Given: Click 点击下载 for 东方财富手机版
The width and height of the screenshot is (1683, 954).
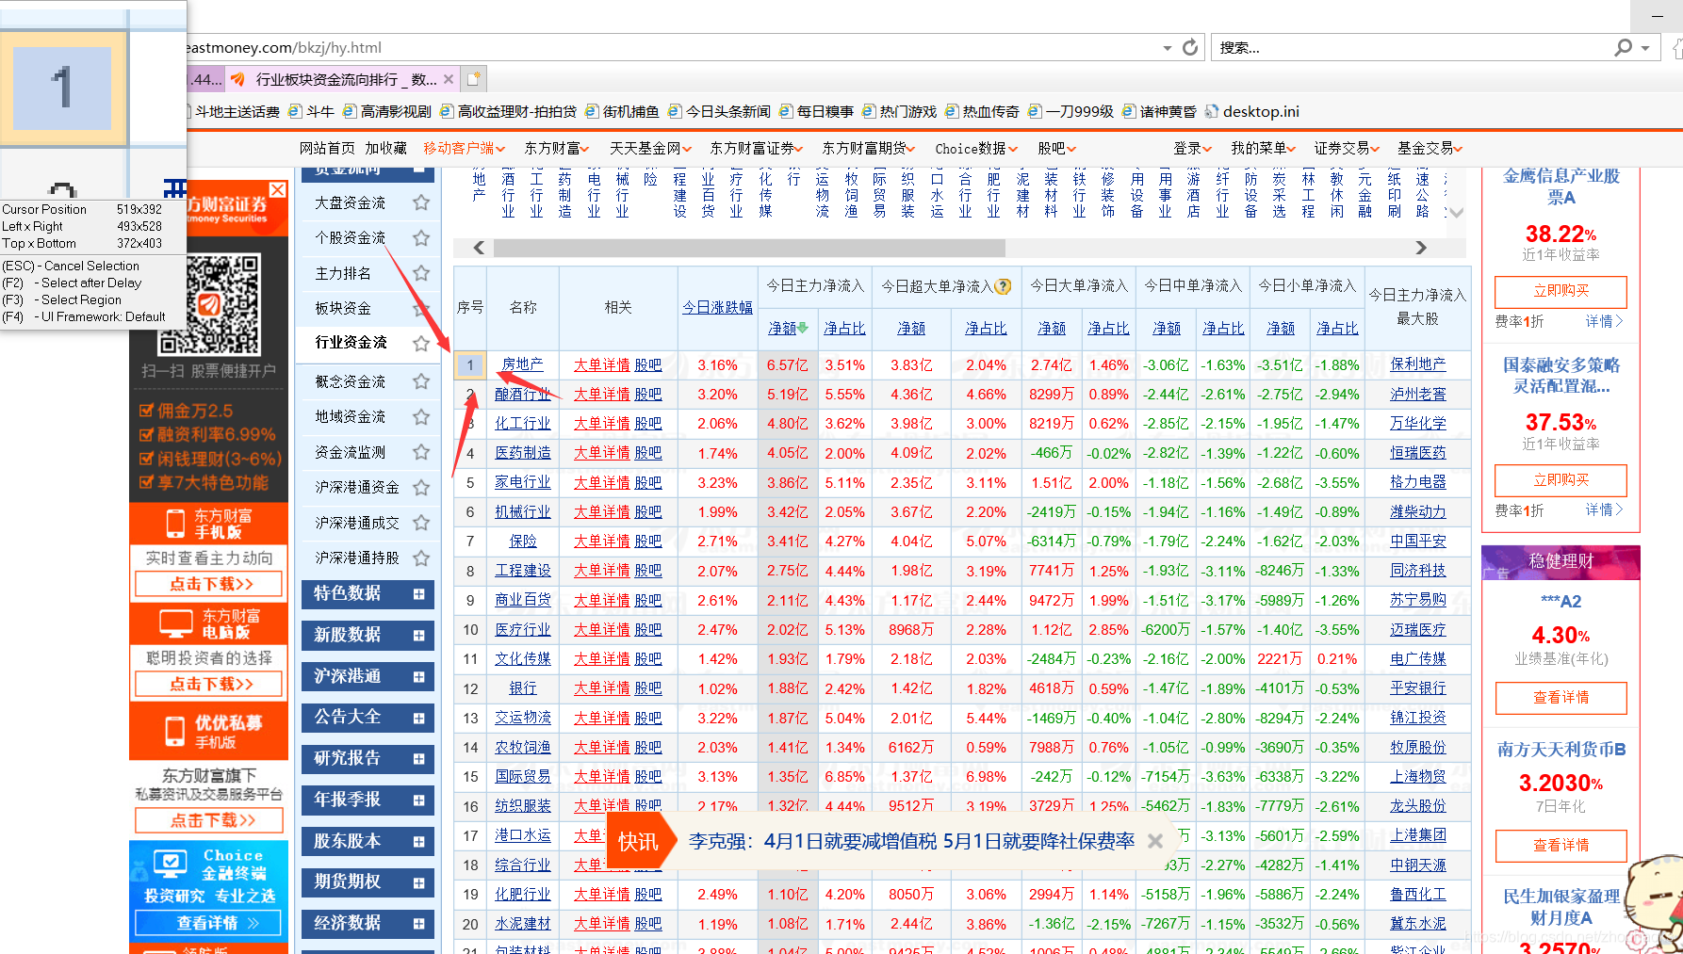Looking at the screenshot, I should click(209, 584).
